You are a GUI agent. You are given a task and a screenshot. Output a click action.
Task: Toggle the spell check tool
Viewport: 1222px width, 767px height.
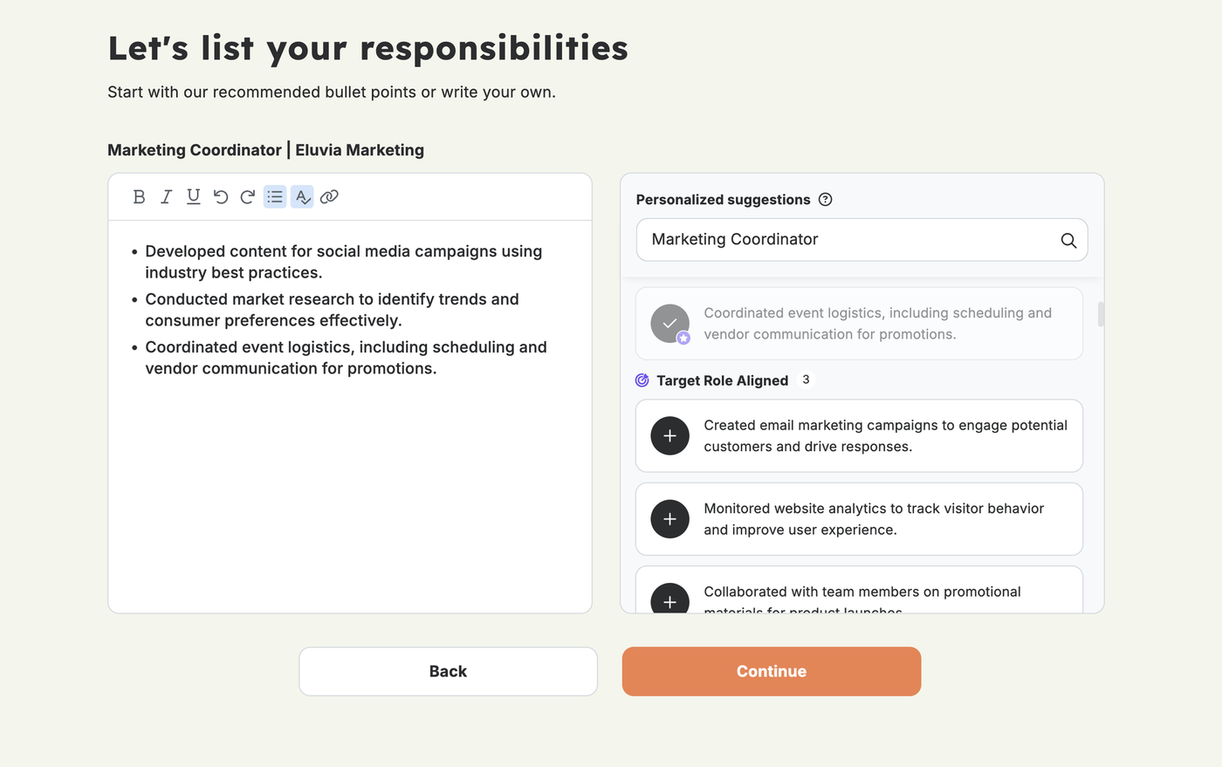(x=302, y=197)
